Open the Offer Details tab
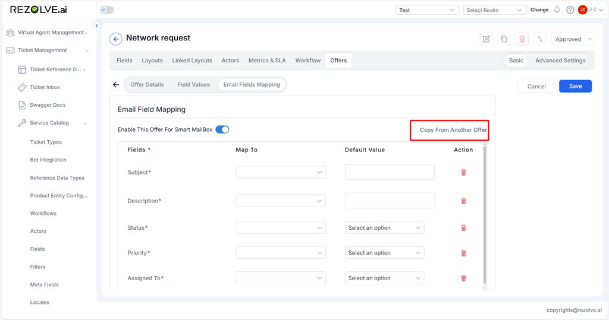The height and width of the screenshot is (320, 609). tap(147, 85)
